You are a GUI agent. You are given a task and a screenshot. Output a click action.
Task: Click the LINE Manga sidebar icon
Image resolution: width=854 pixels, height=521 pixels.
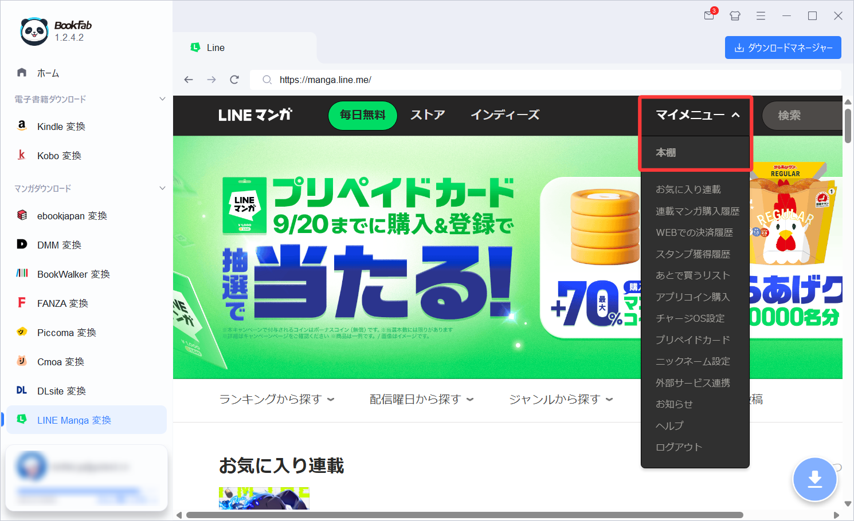click(x=22, y=419)
